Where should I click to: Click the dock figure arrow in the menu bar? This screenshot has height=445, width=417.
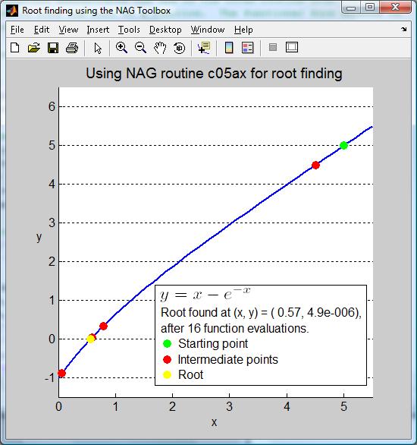pos(404,29)
